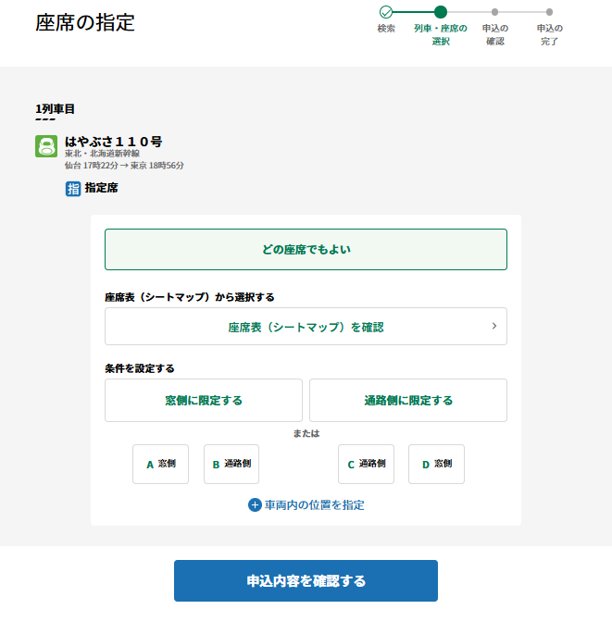This screenshot has width=612, height=634.
Task: Click the blue 指 reserved seat icon
Action: (x=73, y=188)
